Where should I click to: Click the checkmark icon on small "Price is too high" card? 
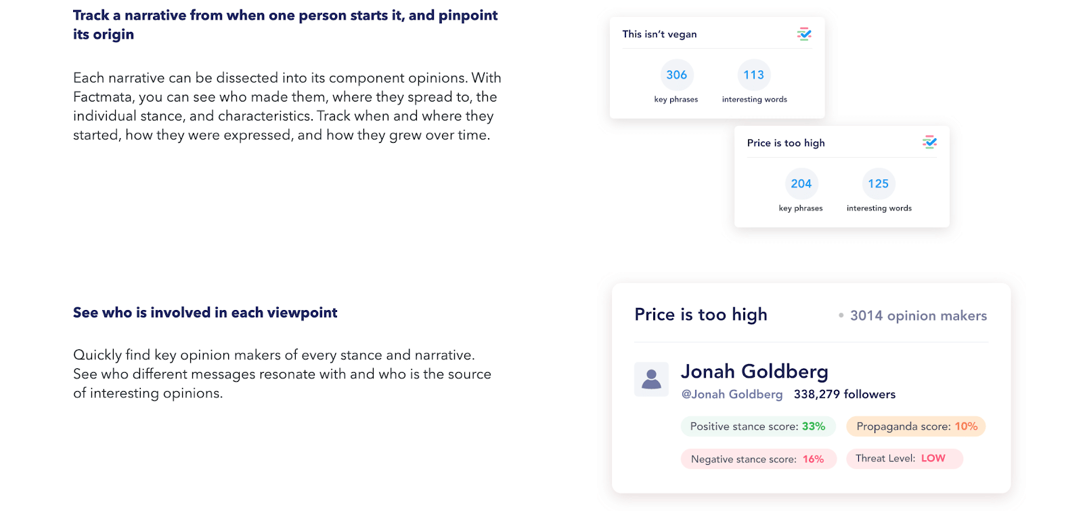pos(929,142)
